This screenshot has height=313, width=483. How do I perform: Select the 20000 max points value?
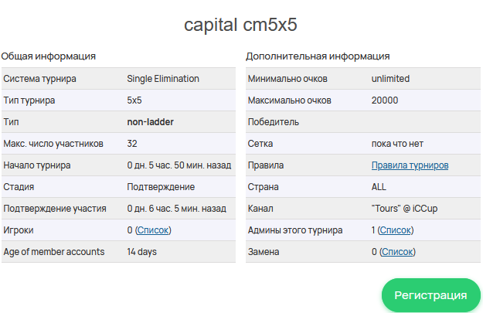385,100
